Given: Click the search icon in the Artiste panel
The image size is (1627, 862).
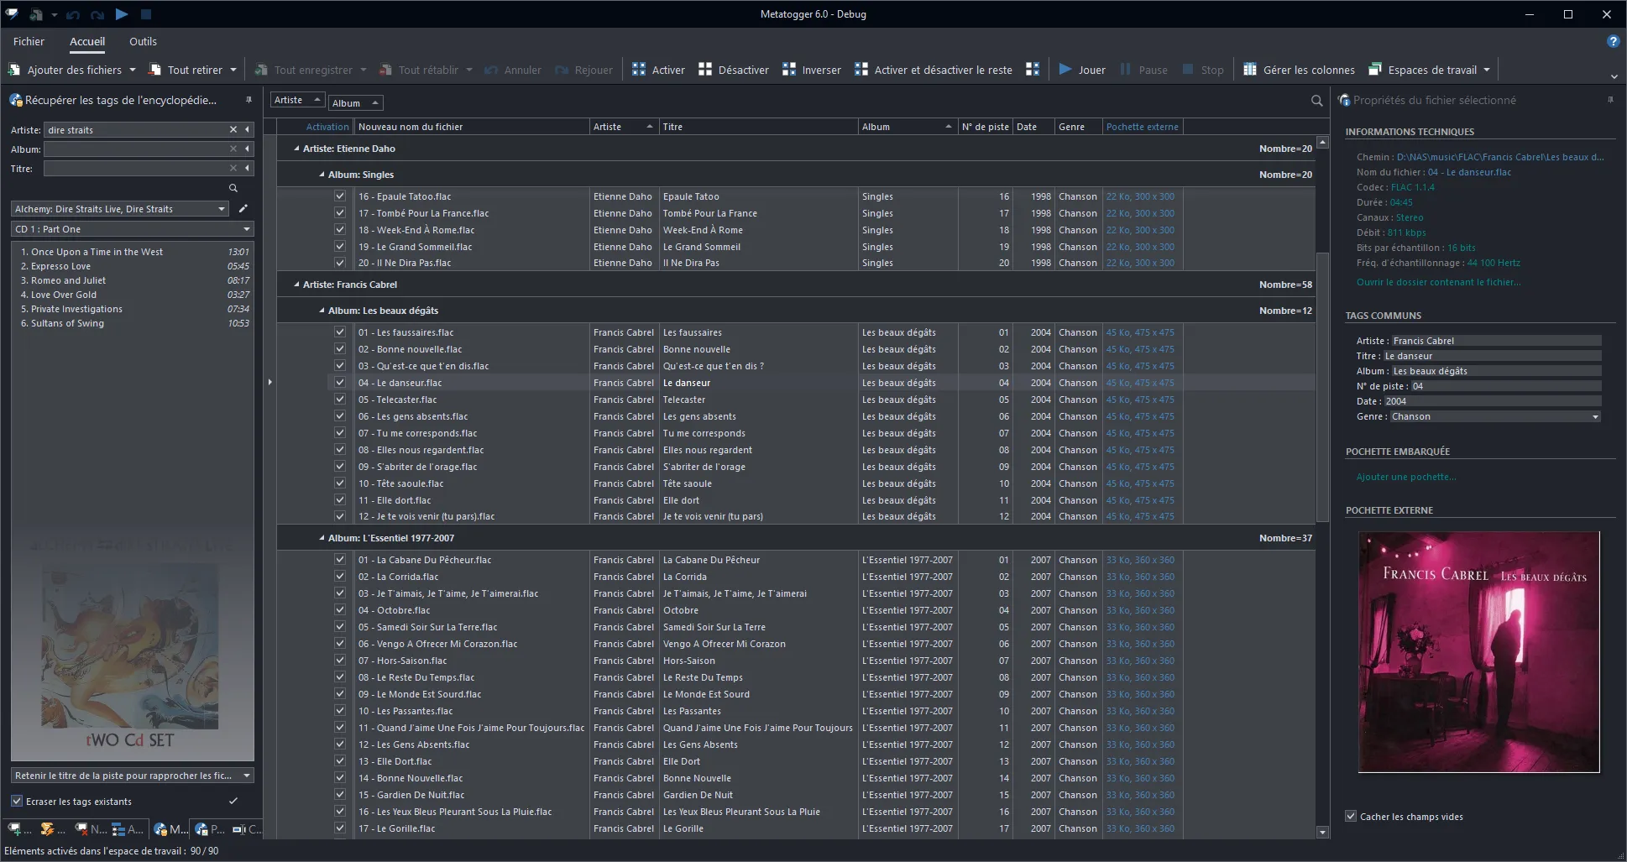Looking at the screenshot, I should 233,187.
